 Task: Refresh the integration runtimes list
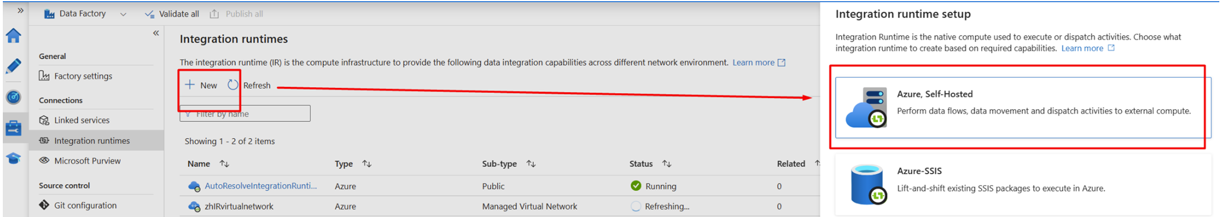pyautogui.click(x=249, y=85)
